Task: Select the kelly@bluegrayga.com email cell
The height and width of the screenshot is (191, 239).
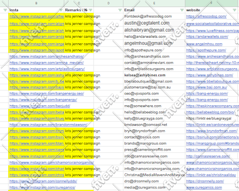Action: tap(154, 119)
